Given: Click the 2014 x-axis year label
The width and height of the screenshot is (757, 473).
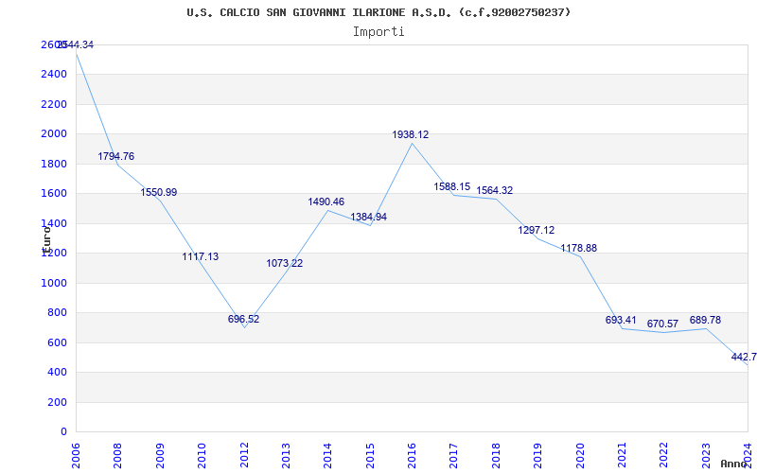Looking at the screenshot, I should (327, 455).
